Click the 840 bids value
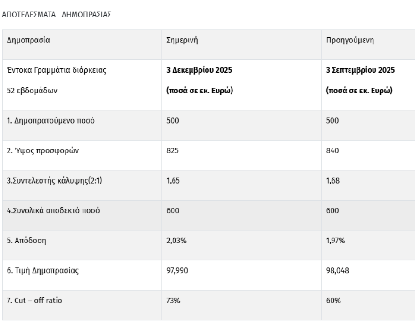The height and width of the screenshot is (326, 415). 332,150
